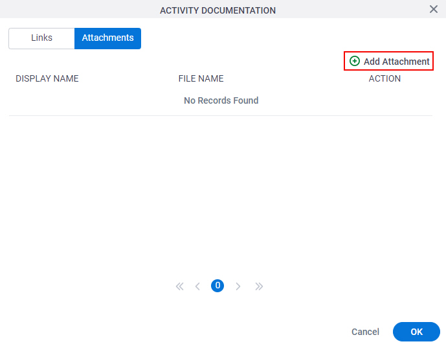Click the current page number 0
Screen dimensions: 446x346
[x=217, y=286]
